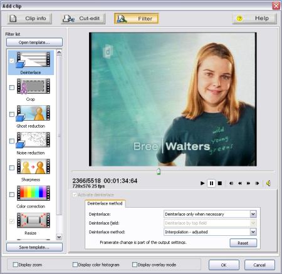Click Open template button
Screen dimensions: 282x274
coord(34,42)
